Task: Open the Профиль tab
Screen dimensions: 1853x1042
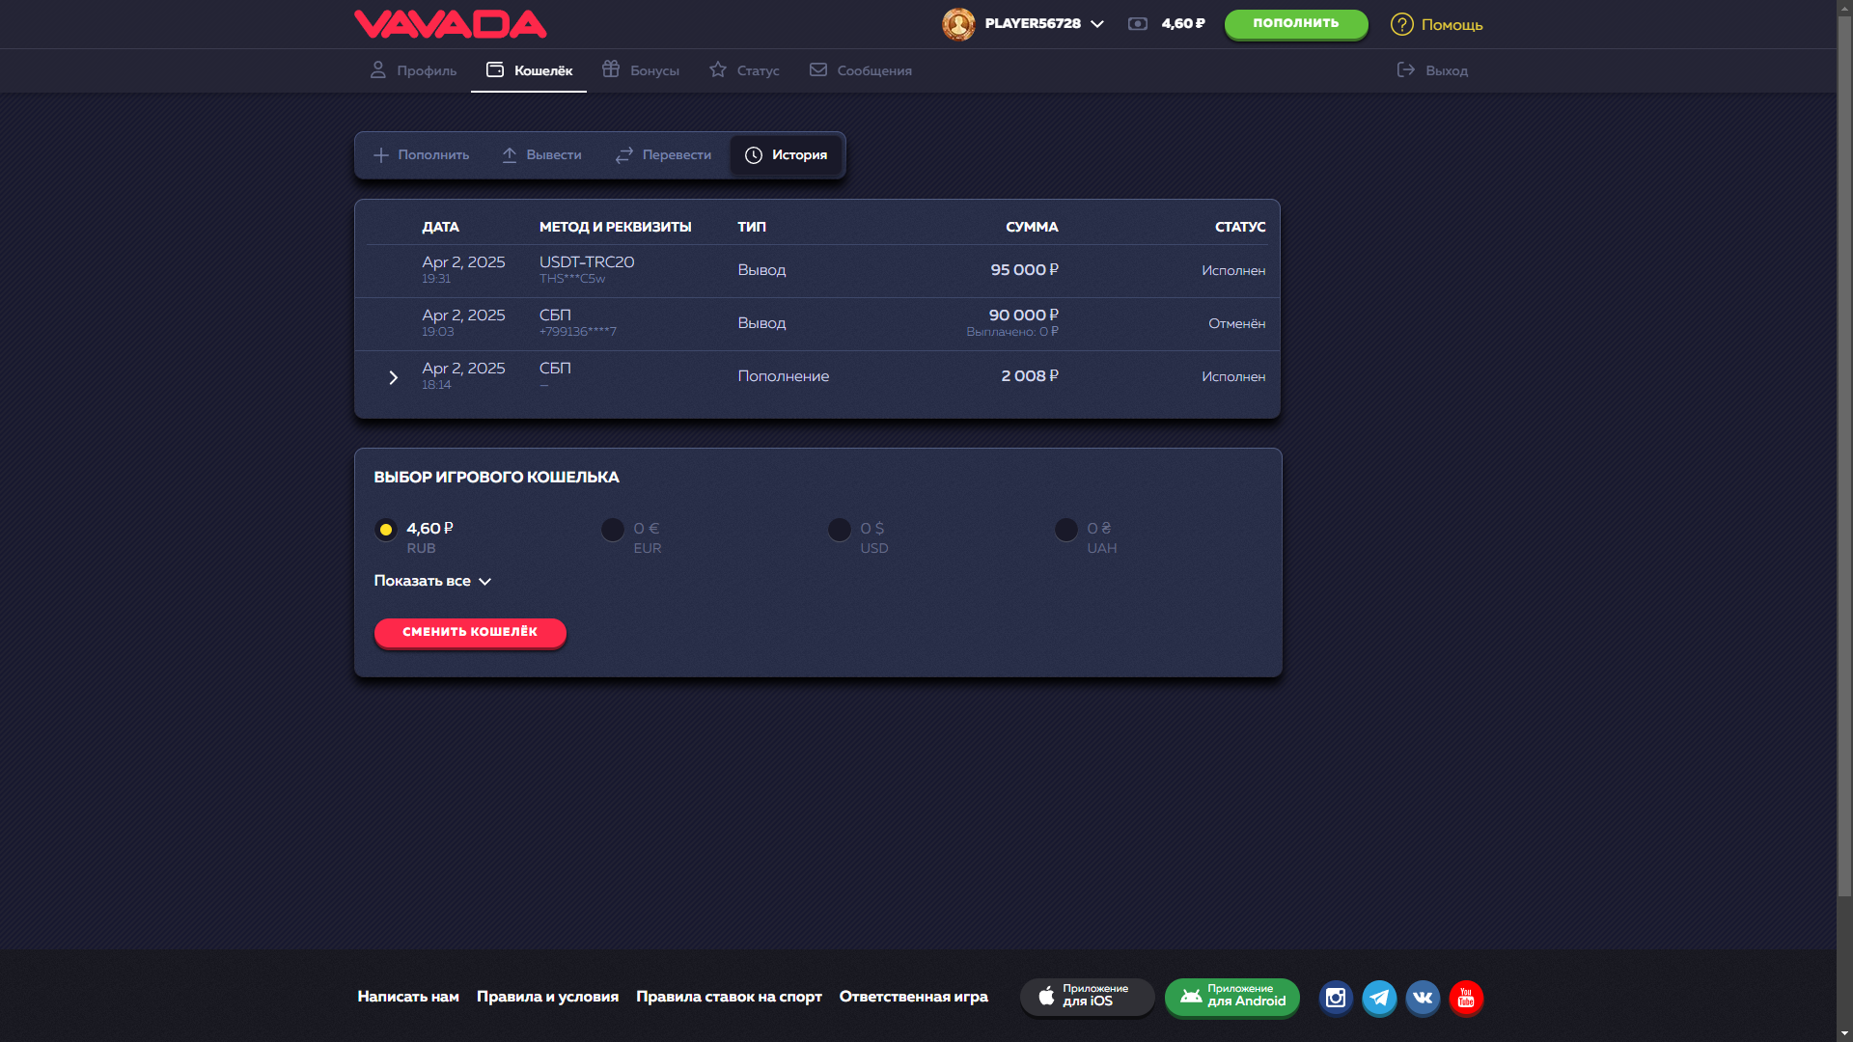Action: tap(413, 70)
